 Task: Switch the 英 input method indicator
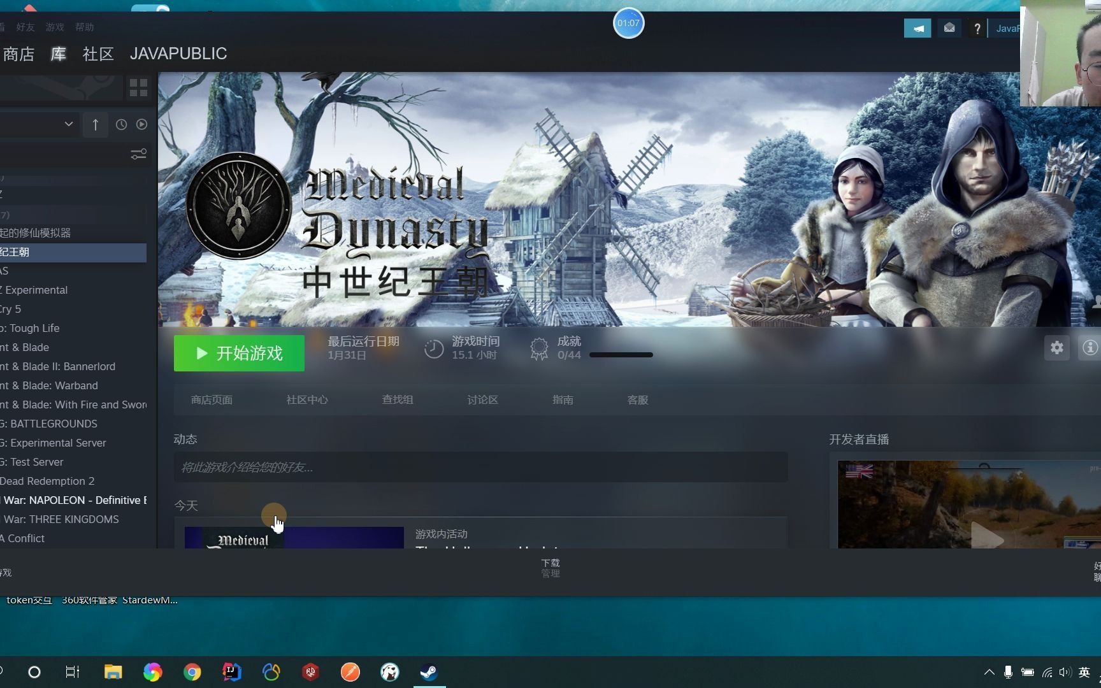coord(1084,672)
